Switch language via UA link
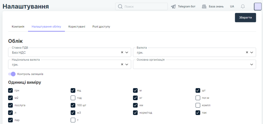The image size is (263, 124). [232, 7]
